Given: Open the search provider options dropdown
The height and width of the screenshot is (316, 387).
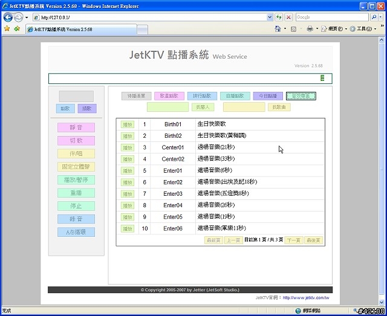Looking at the screenshot, I should [x=381, y=17].
